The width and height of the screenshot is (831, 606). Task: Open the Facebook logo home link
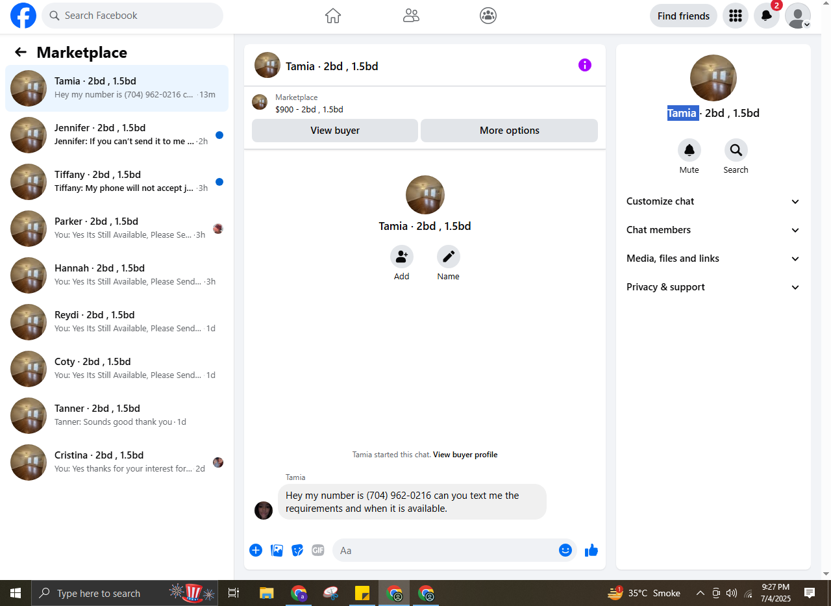(23, 16)
